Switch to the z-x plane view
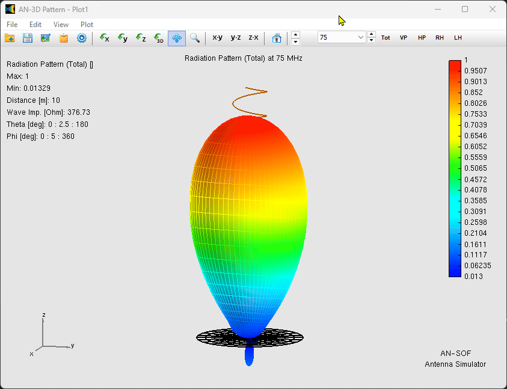The image size is (507, 389). pyautogui.click(x=253, y=38)
